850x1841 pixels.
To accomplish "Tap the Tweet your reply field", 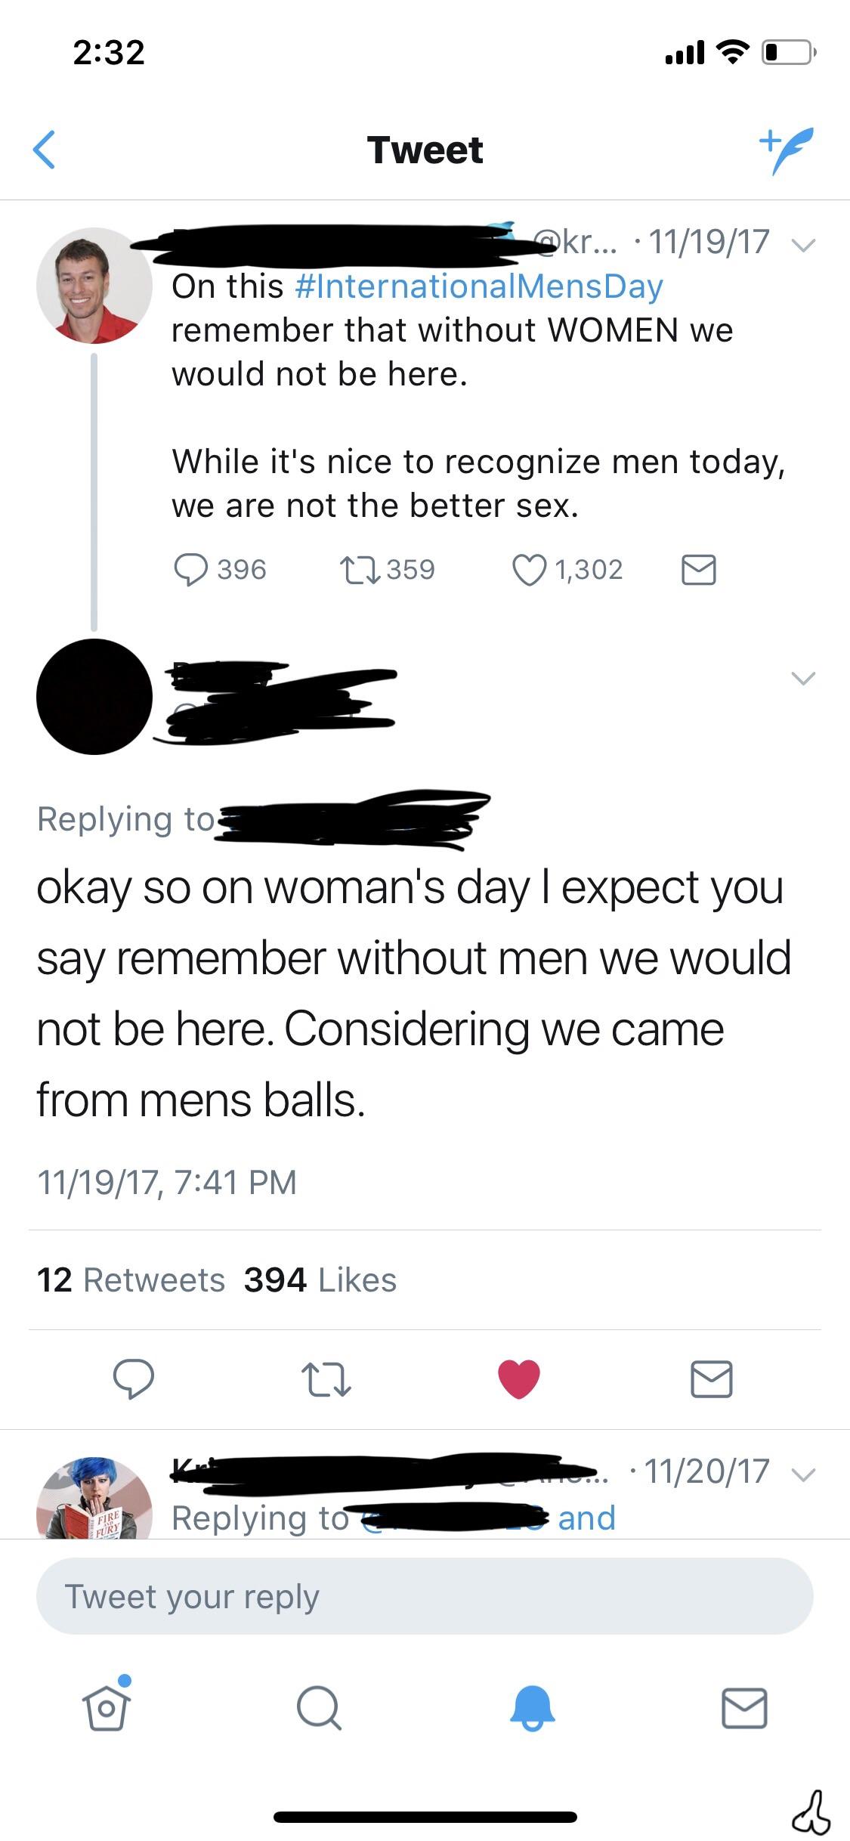I will [425, 1596].
